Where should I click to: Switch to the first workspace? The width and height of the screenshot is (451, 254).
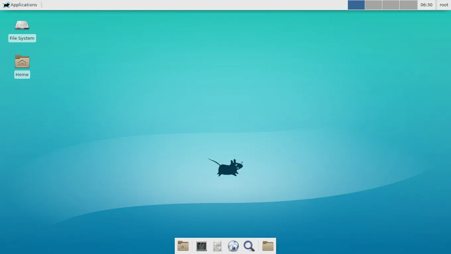tap(356, 5)
